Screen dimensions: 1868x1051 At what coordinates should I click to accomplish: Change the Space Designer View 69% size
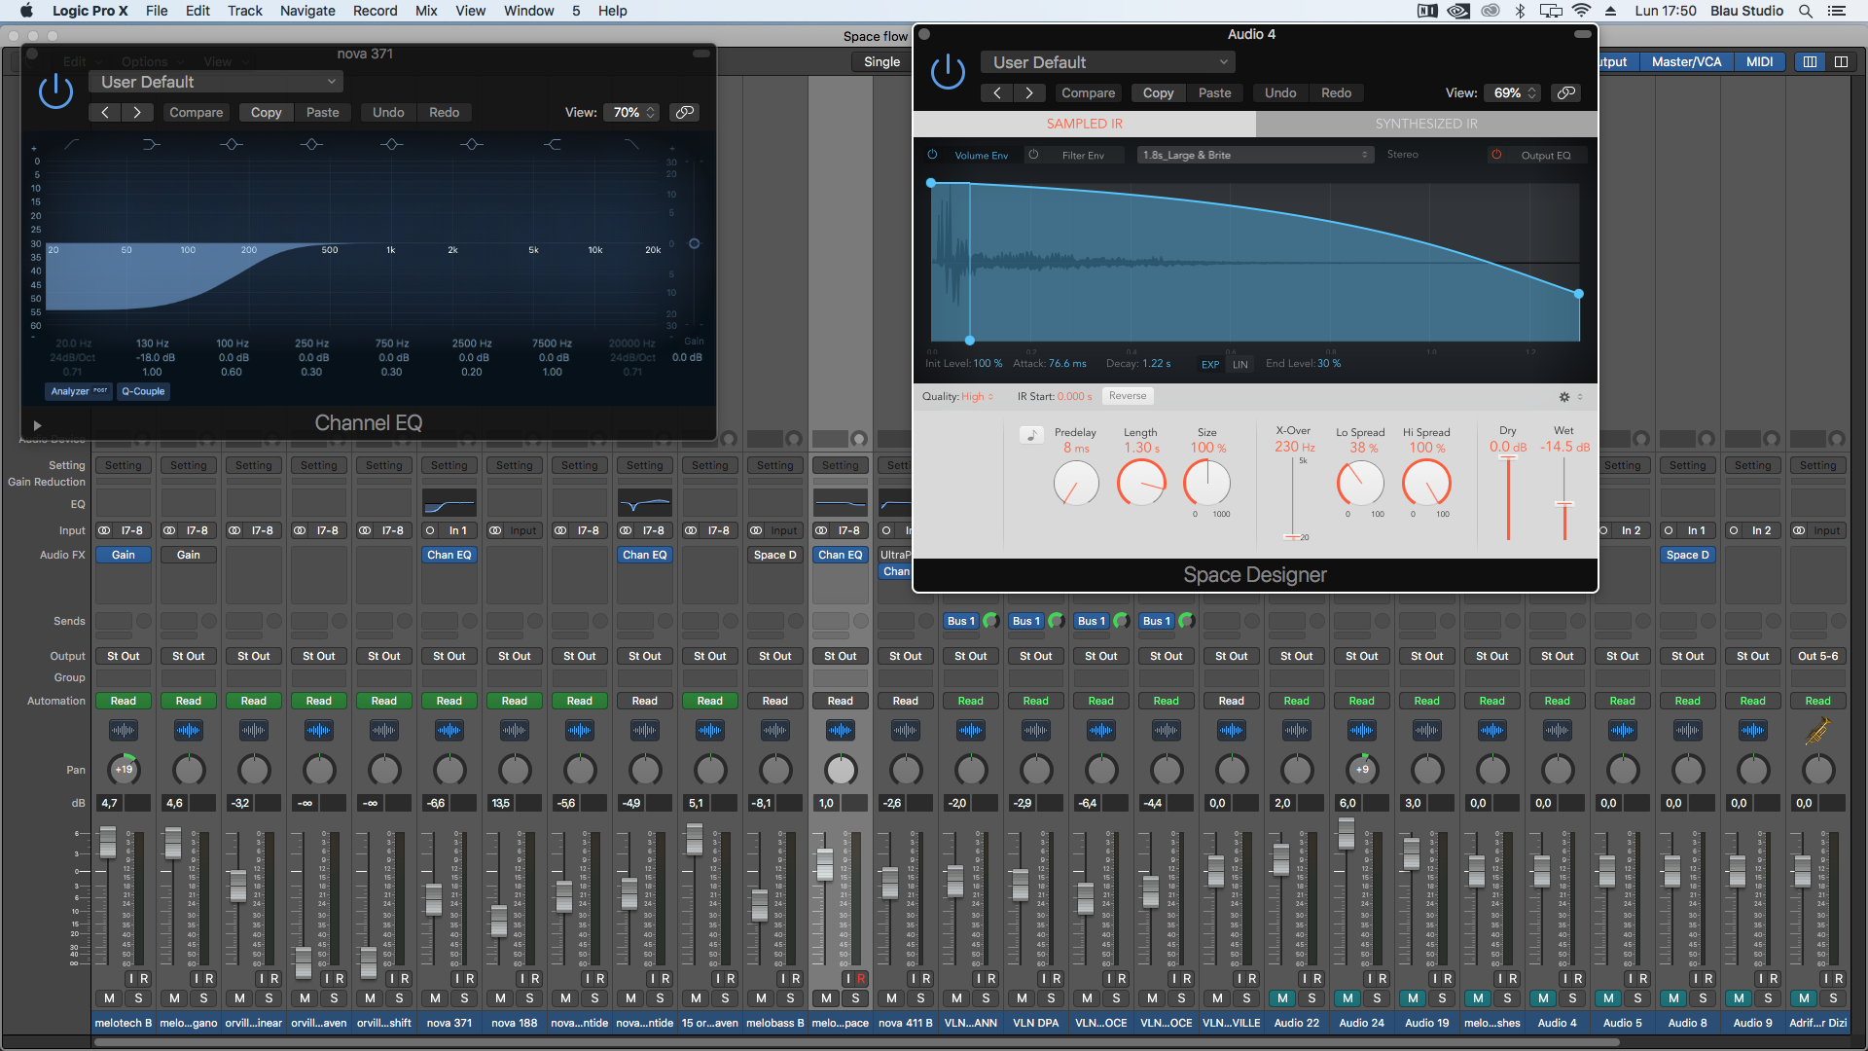[x=1512, y=92]
